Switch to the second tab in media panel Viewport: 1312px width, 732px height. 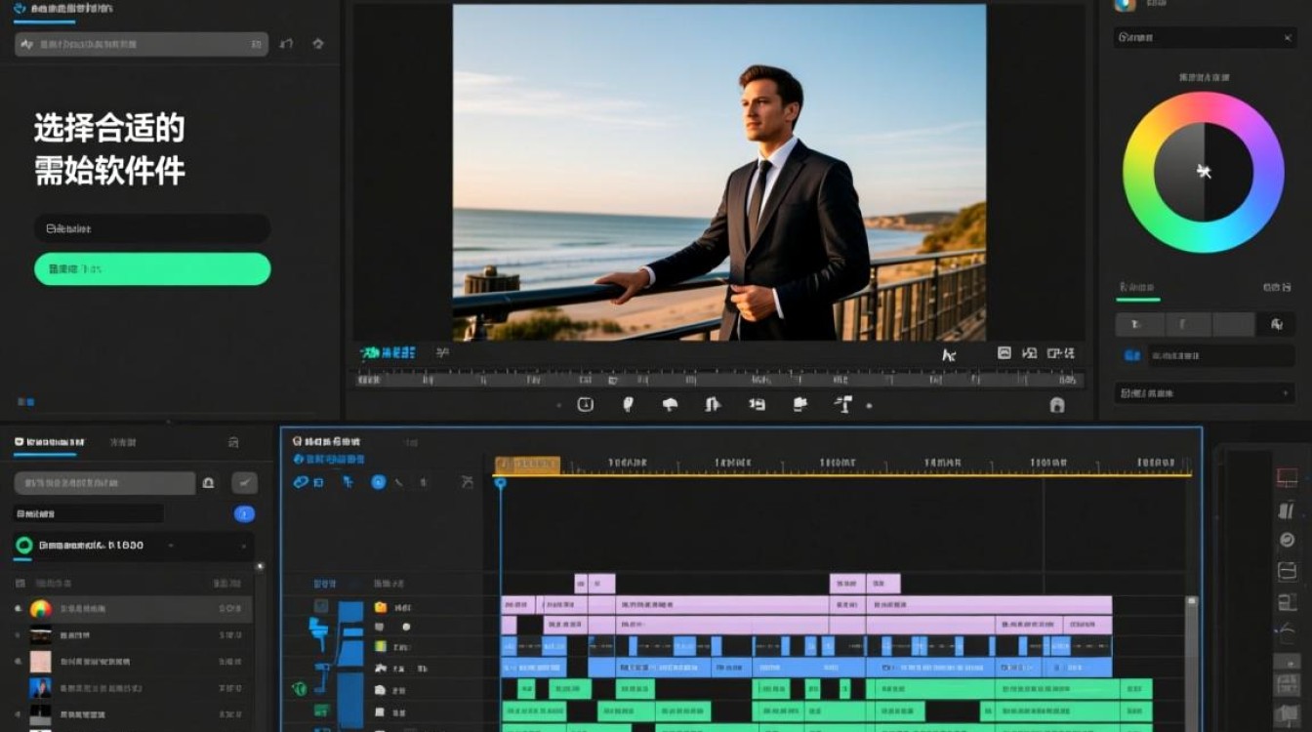point(122,442)
